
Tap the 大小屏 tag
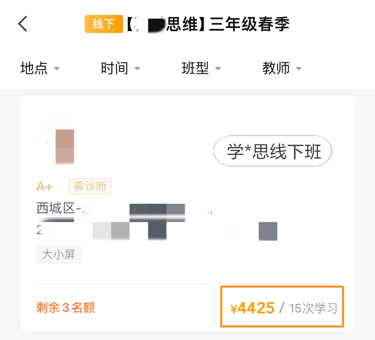59,254
